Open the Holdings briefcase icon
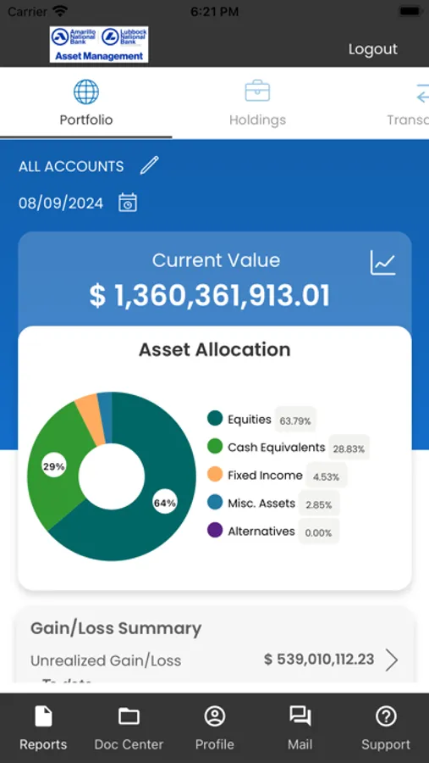The width and height of the screenshot is (429, 763). [x=257, y=91]
